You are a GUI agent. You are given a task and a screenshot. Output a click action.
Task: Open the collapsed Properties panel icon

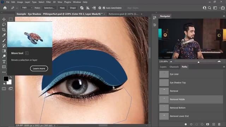coord(155,25)
